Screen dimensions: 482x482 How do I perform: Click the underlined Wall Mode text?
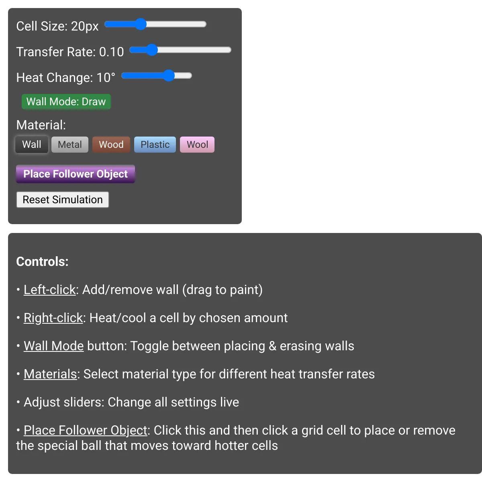click(54, 346)
